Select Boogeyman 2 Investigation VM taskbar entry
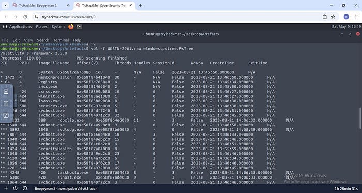The image size is (362, 193). [66, 189]
